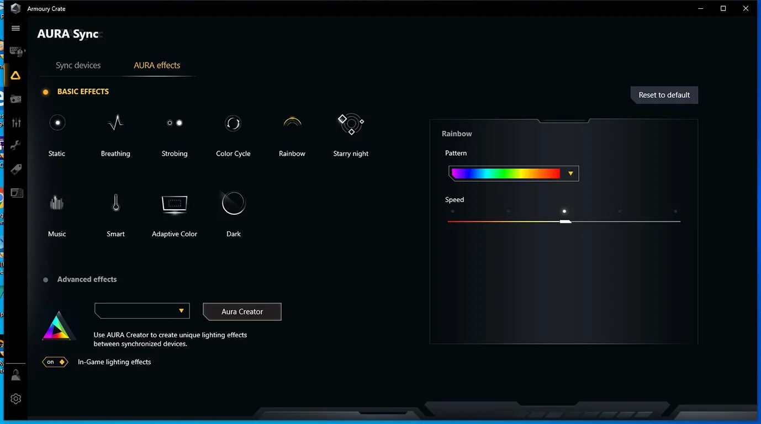Toggle In-Game lighting effects switch
The width and height of the screenshot is (761, 424).
pos(55,362)
